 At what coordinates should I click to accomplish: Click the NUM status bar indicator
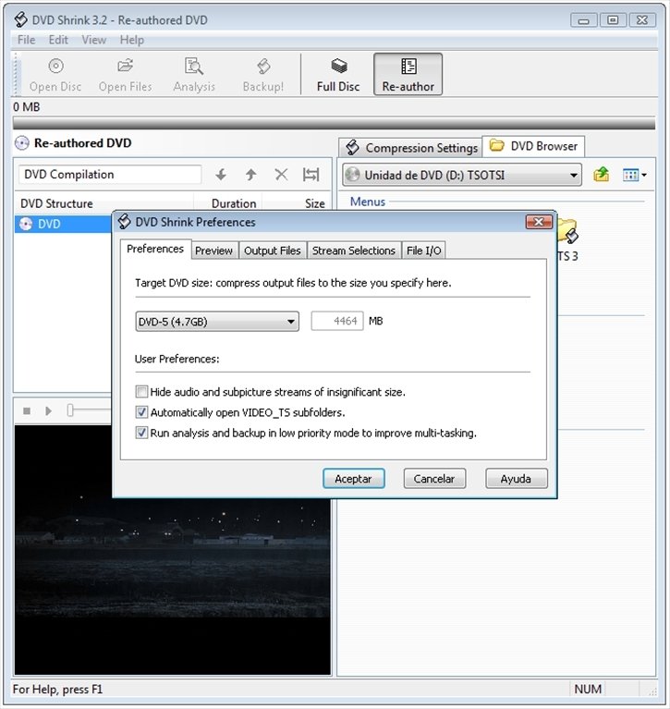coord(587,689)
